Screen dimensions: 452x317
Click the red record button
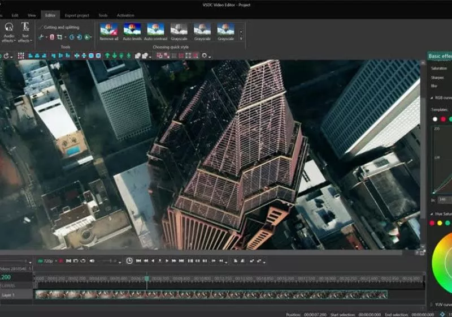(x=61, y=261)
